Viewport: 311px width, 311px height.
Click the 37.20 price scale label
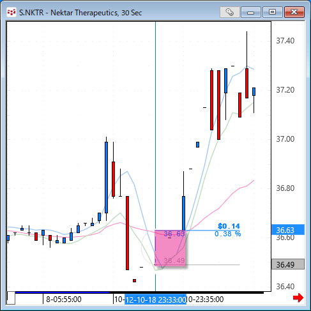coord(285,90)
